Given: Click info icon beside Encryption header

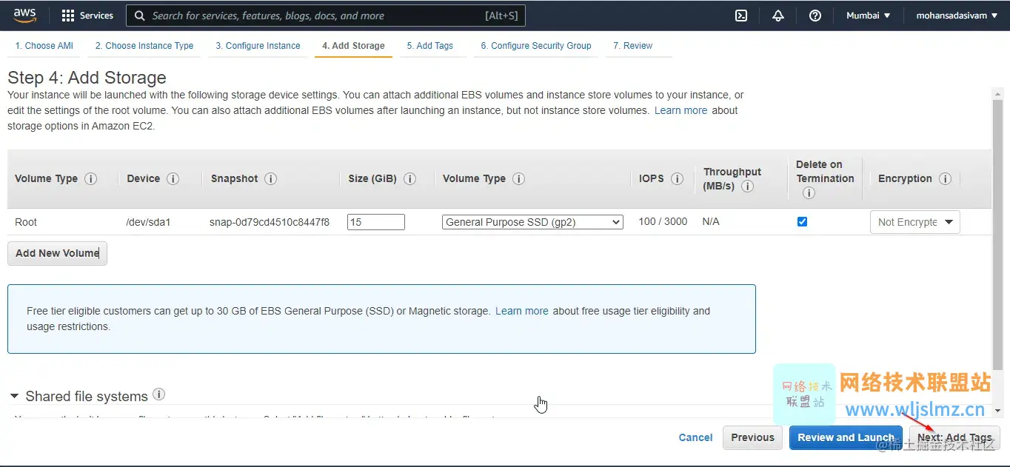Looking at the screenshot, I should click(x=945, y=178).
